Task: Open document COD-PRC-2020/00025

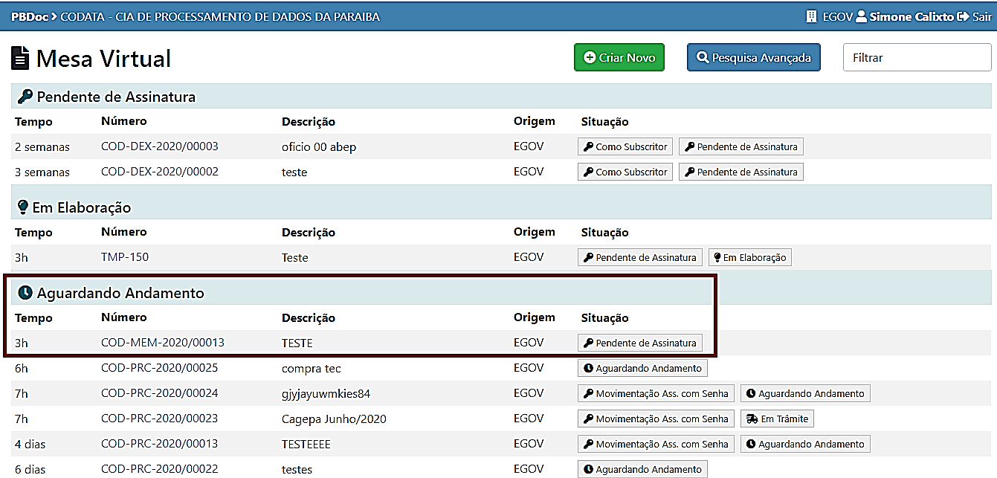Action: [x=160, y=368]
